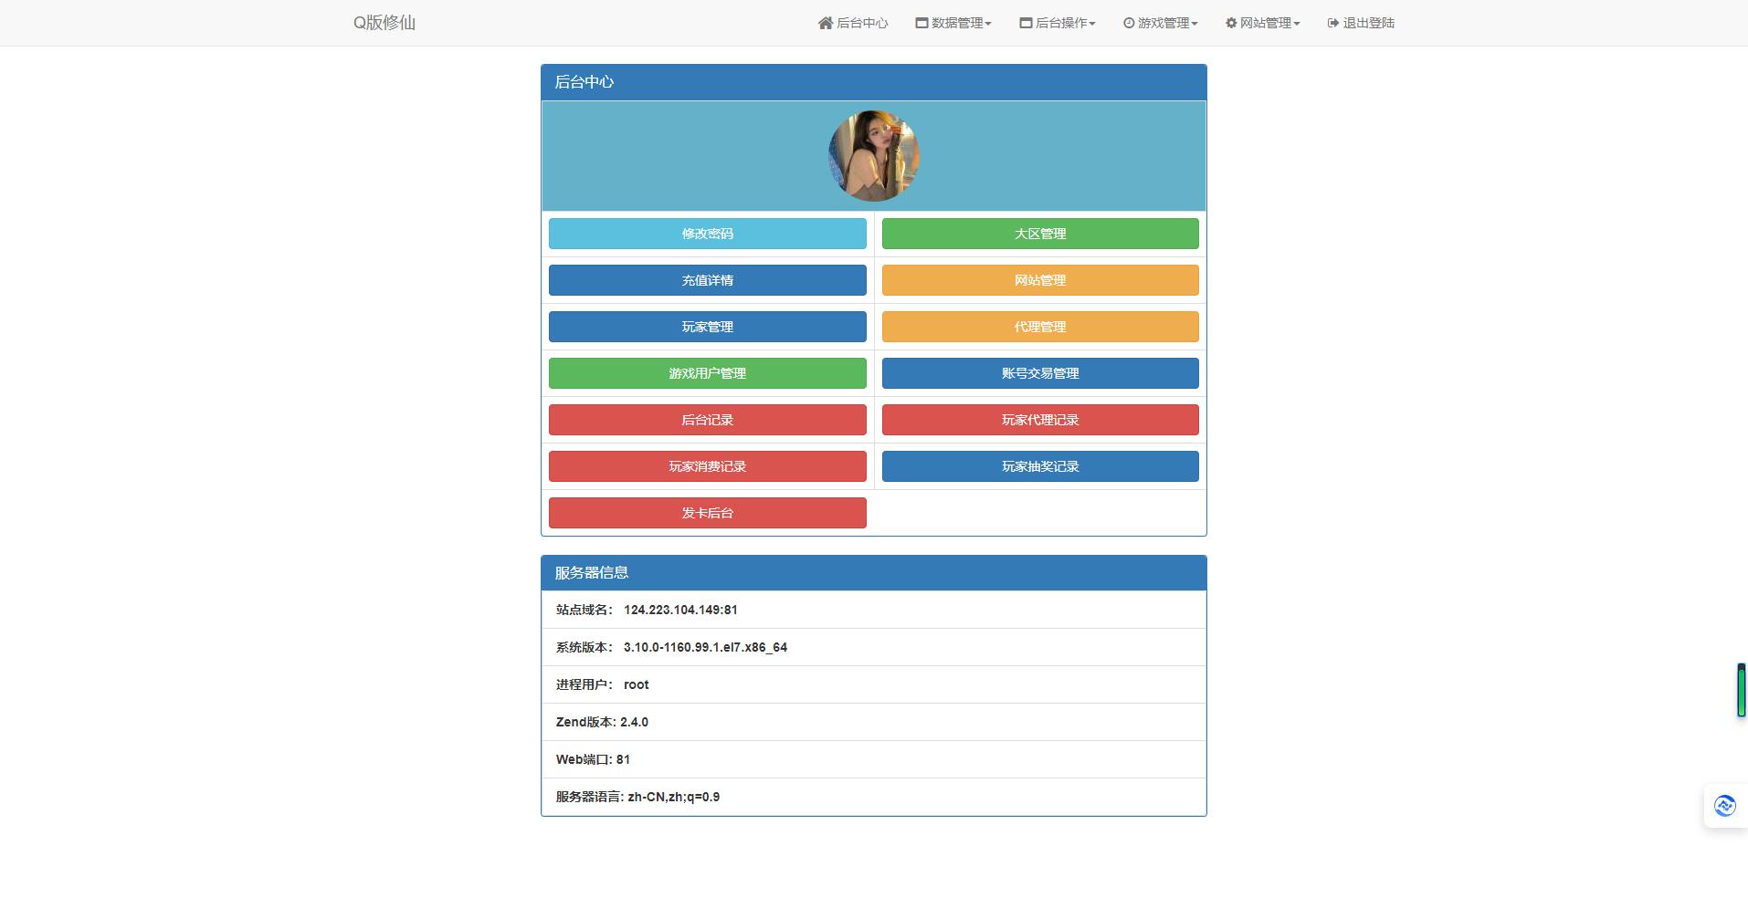This screenshot has height=919, width=1748.
Task: Go to 后台中心 in navbar
Action: 853,23
